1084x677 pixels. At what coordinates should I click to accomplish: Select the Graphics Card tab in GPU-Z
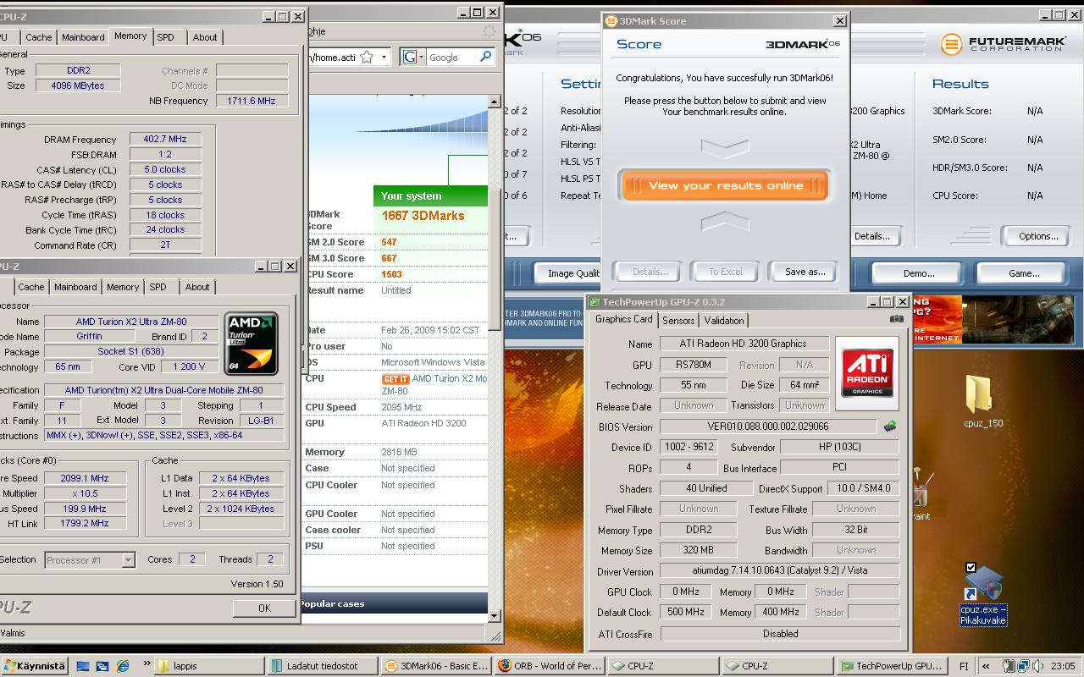click(623, 319)
